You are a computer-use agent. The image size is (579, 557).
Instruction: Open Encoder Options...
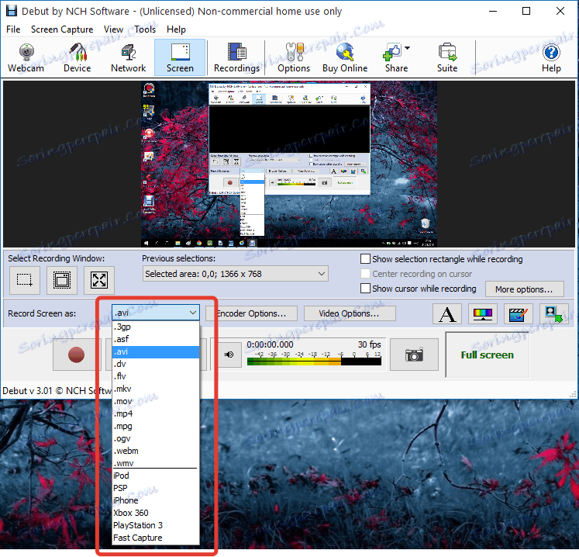(251, 313)
